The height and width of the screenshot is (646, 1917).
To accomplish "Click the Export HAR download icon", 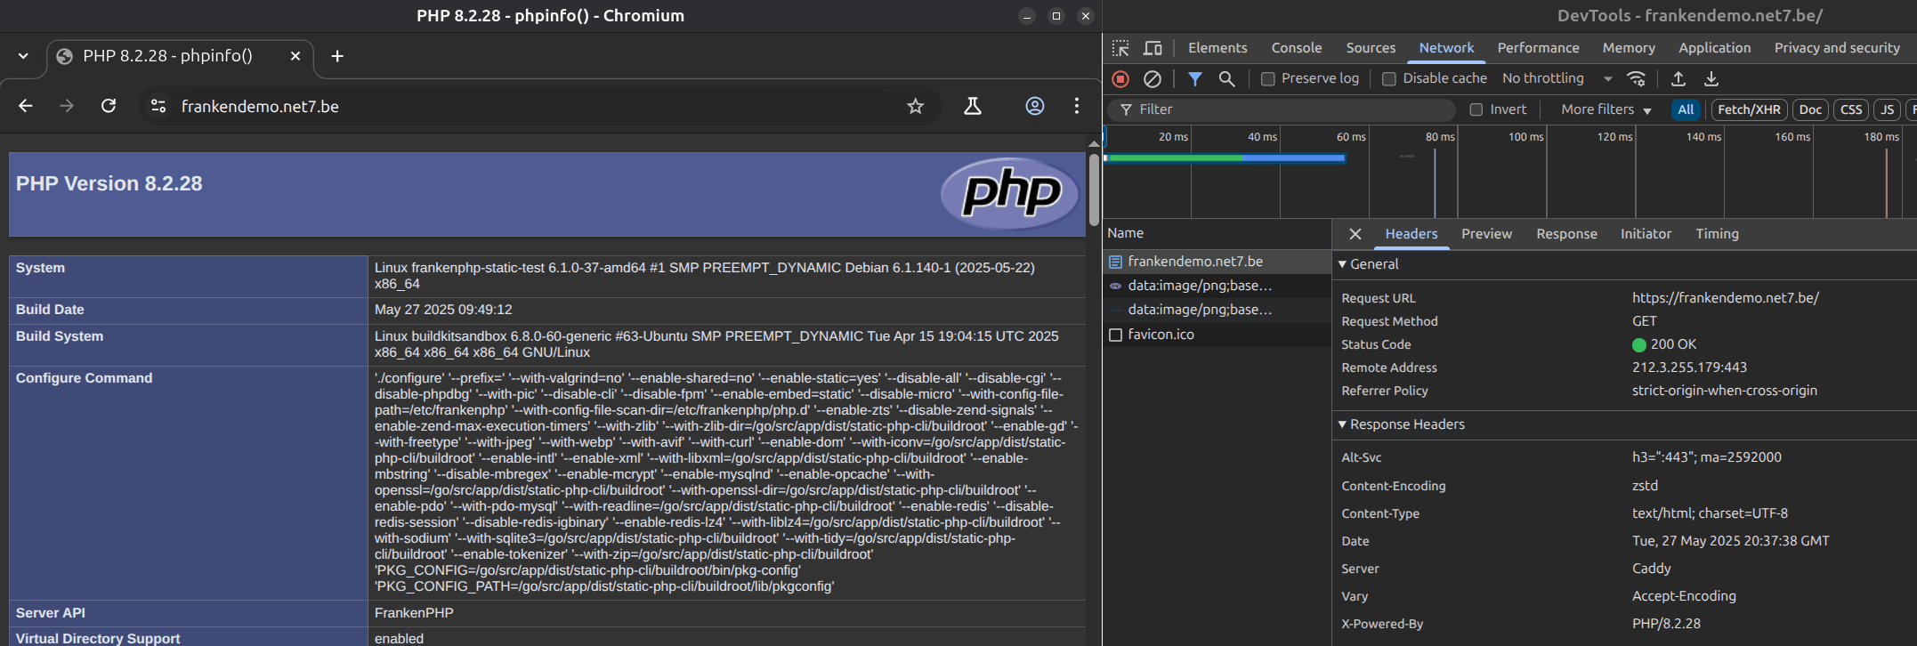I will pyautogui.click(x=1711, y=79).
